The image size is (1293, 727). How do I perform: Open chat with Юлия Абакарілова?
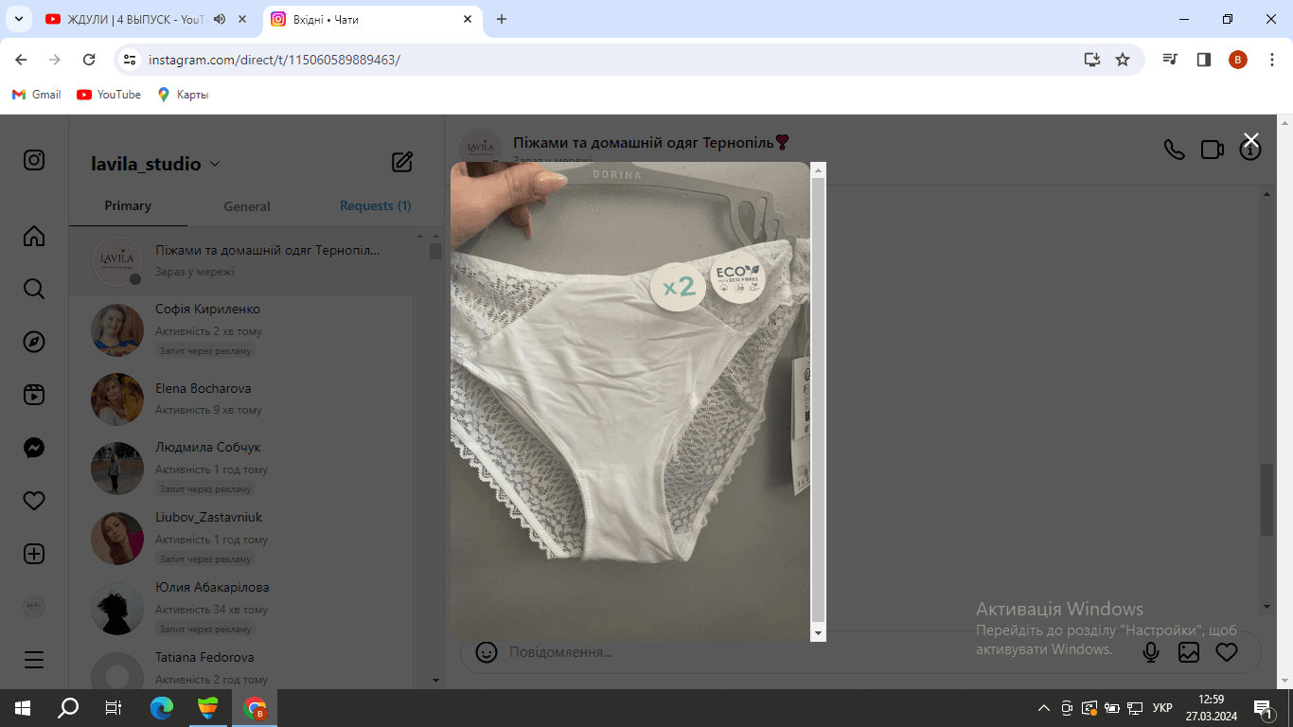(240, 609)
